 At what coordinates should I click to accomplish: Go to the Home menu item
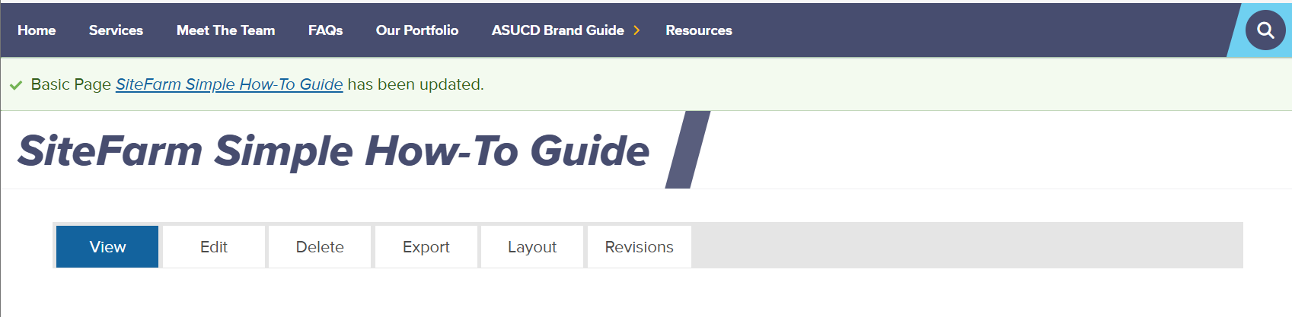coord(37,30)
